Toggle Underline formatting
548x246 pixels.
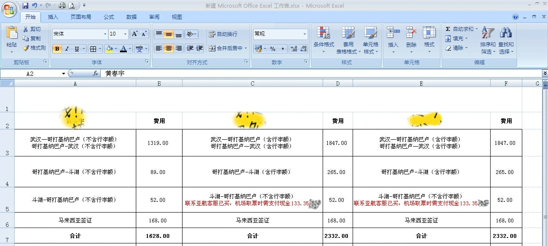[77, 49]
